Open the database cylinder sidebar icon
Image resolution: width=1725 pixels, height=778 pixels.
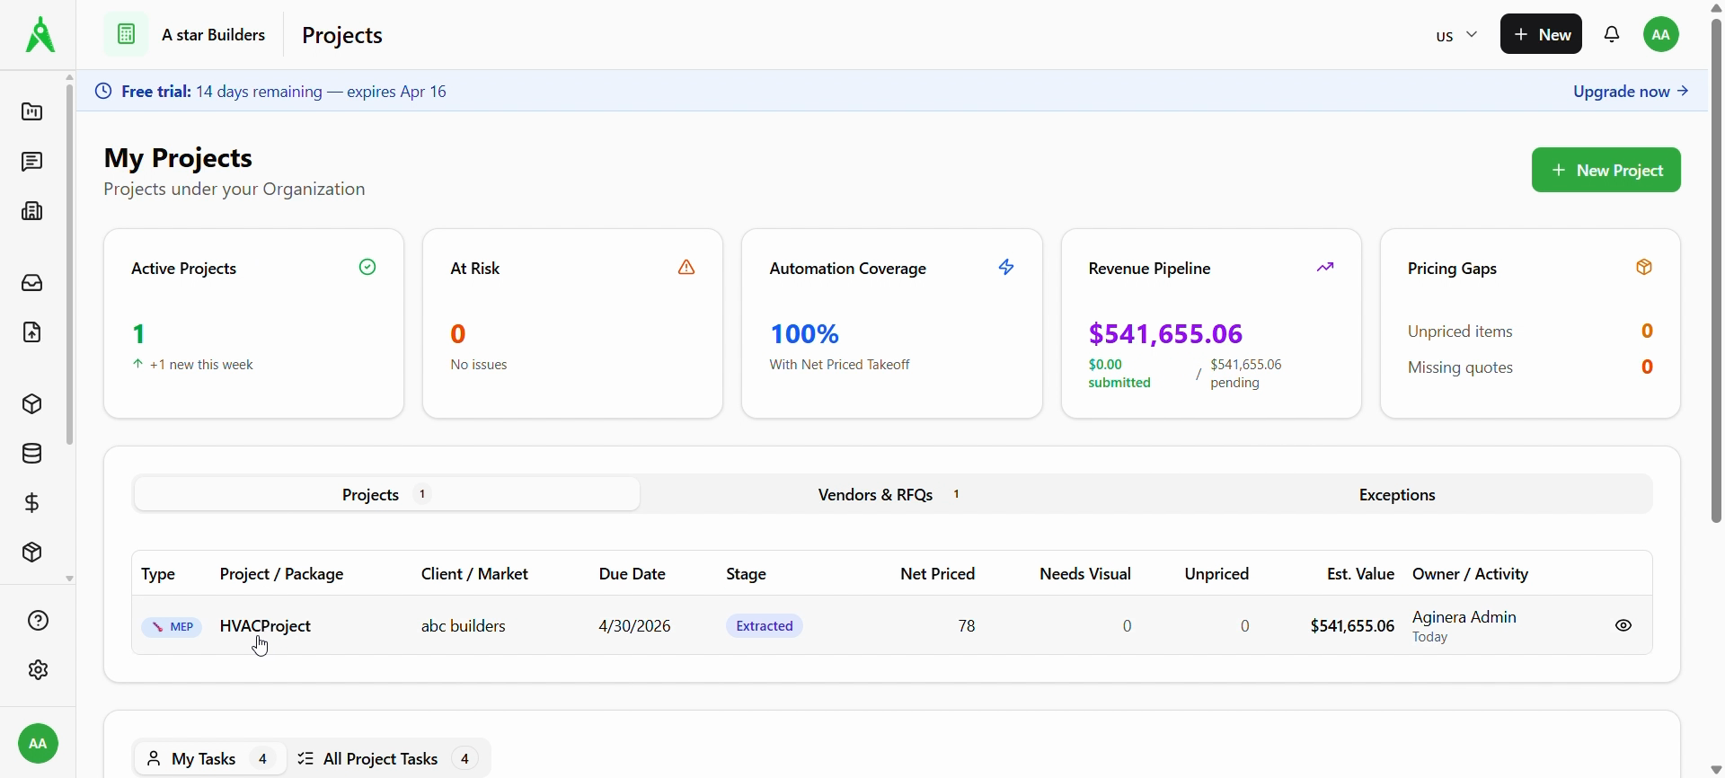(x=32, y=454)
